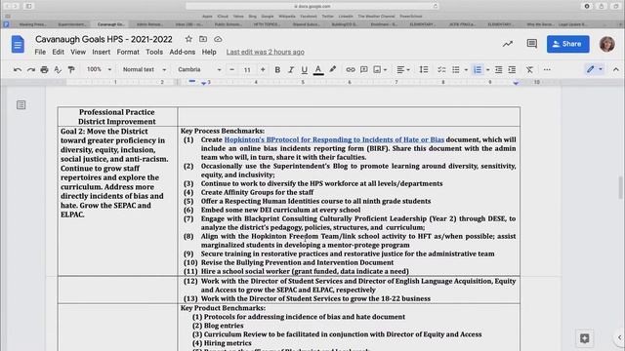Print the document
Screen dimensions: 625x351
point(44,69)
